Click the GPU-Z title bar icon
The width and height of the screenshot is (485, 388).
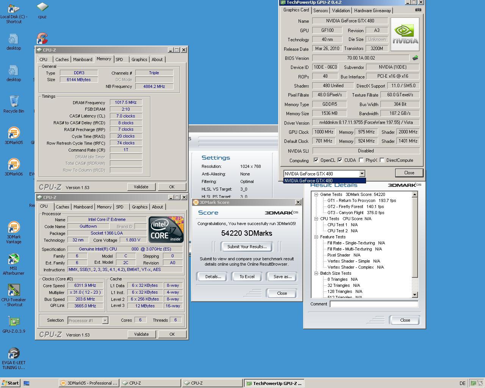point(283,2)
